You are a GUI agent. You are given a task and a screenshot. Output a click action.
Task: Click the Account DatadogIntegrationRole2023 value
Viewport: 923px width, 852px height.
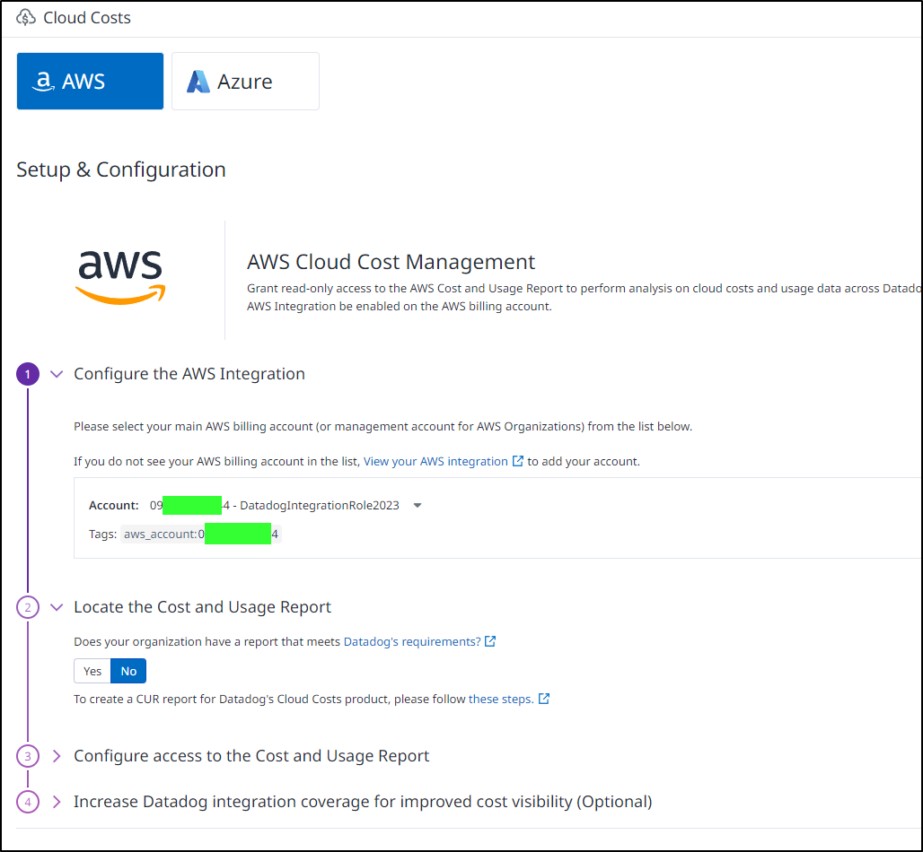[x=275, y=506]
